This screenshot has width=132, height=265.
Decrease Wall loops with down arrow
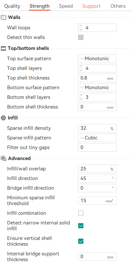tap(81, 30)
